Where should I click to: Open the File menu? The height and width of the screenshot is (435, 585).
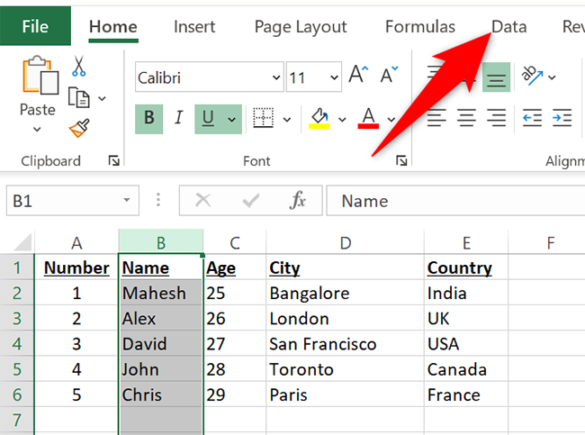pyautogui.click(x=35, y=27)
